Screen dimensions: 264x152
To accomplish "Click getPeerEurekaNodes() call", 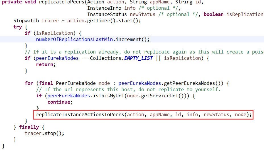I will 192,83.
